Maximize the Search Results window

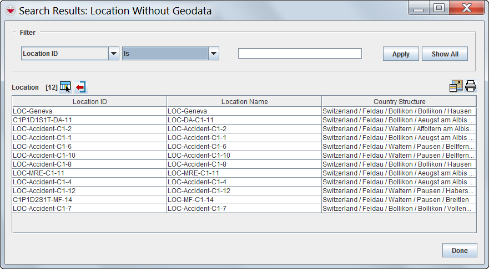pyautogui.click(x=438, y=9)
